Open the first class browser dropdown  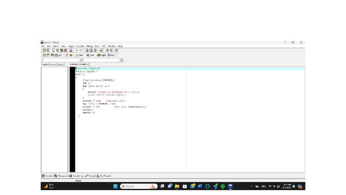[x=81, y=60]
